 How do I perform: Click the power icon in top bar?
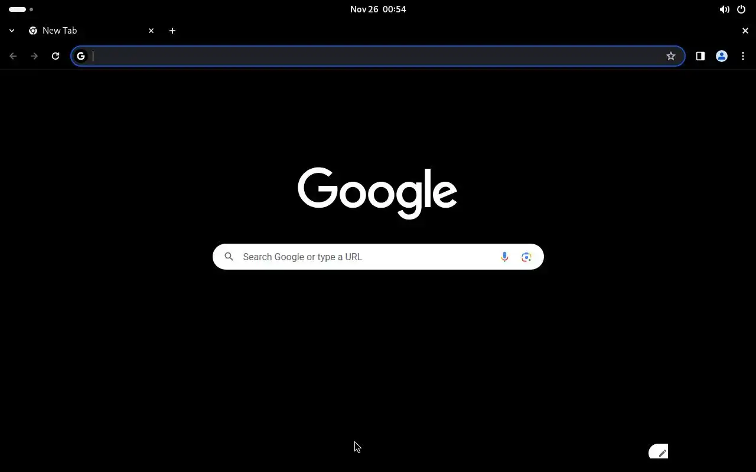741,9
